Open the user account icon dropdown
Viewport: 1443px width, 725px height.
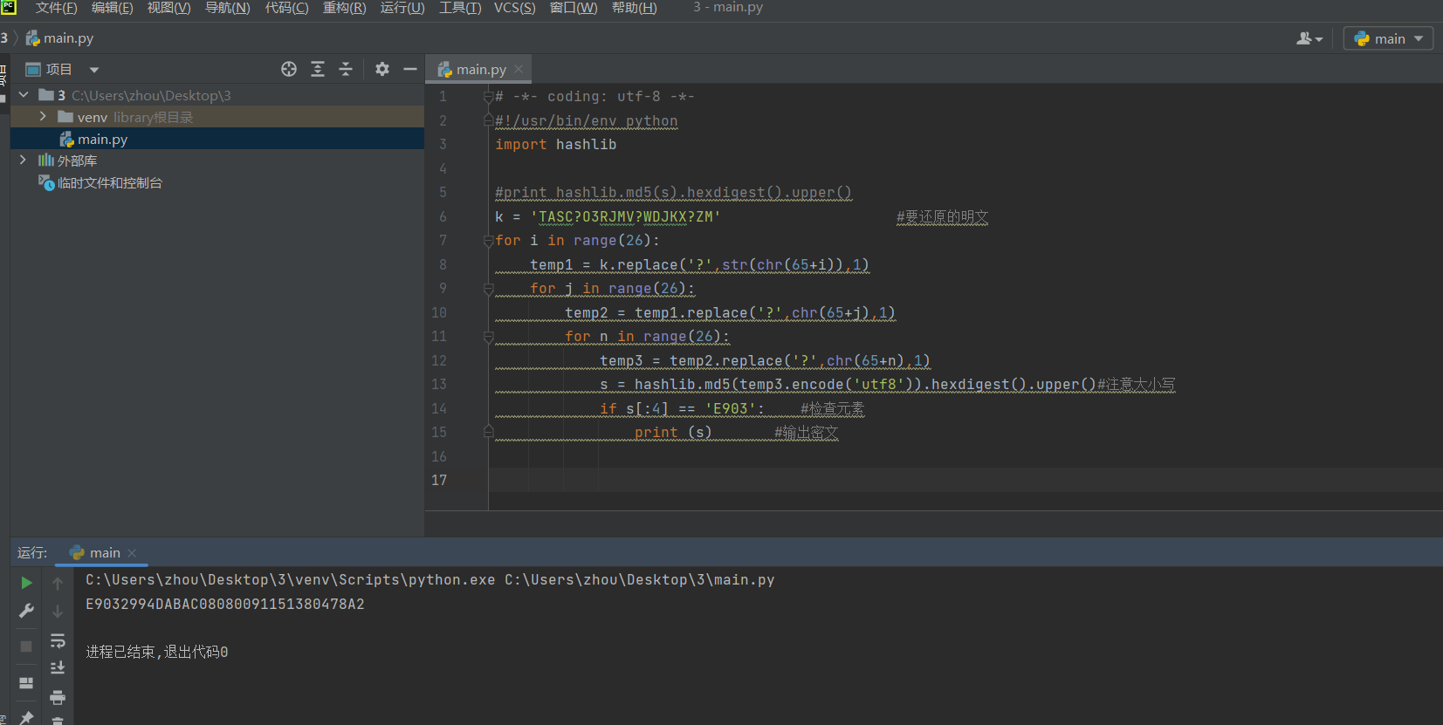click(1309, 38)
